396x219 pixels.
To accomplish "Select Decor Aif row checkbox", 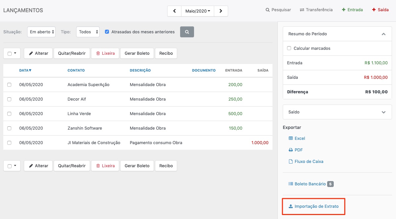I will pos(9,99).
